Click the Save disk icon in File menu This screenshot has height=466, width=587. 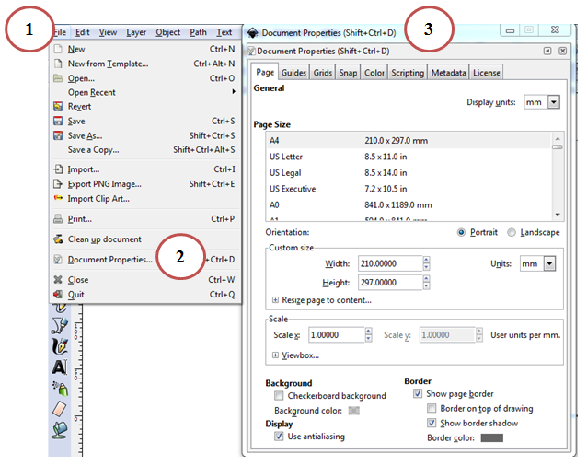pos(58,121)
